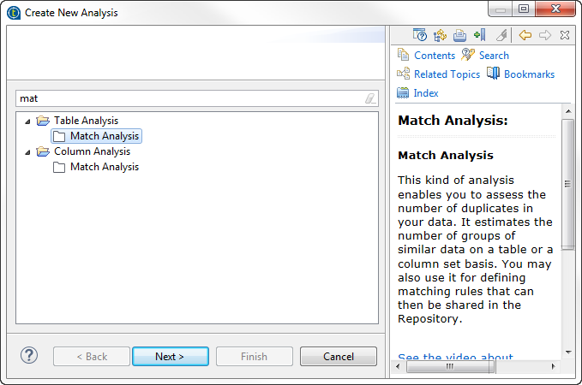The width and height of the screenshot is (582, 385).
Task: Click the Print help topic icon
Action: [x=459, y=35]
